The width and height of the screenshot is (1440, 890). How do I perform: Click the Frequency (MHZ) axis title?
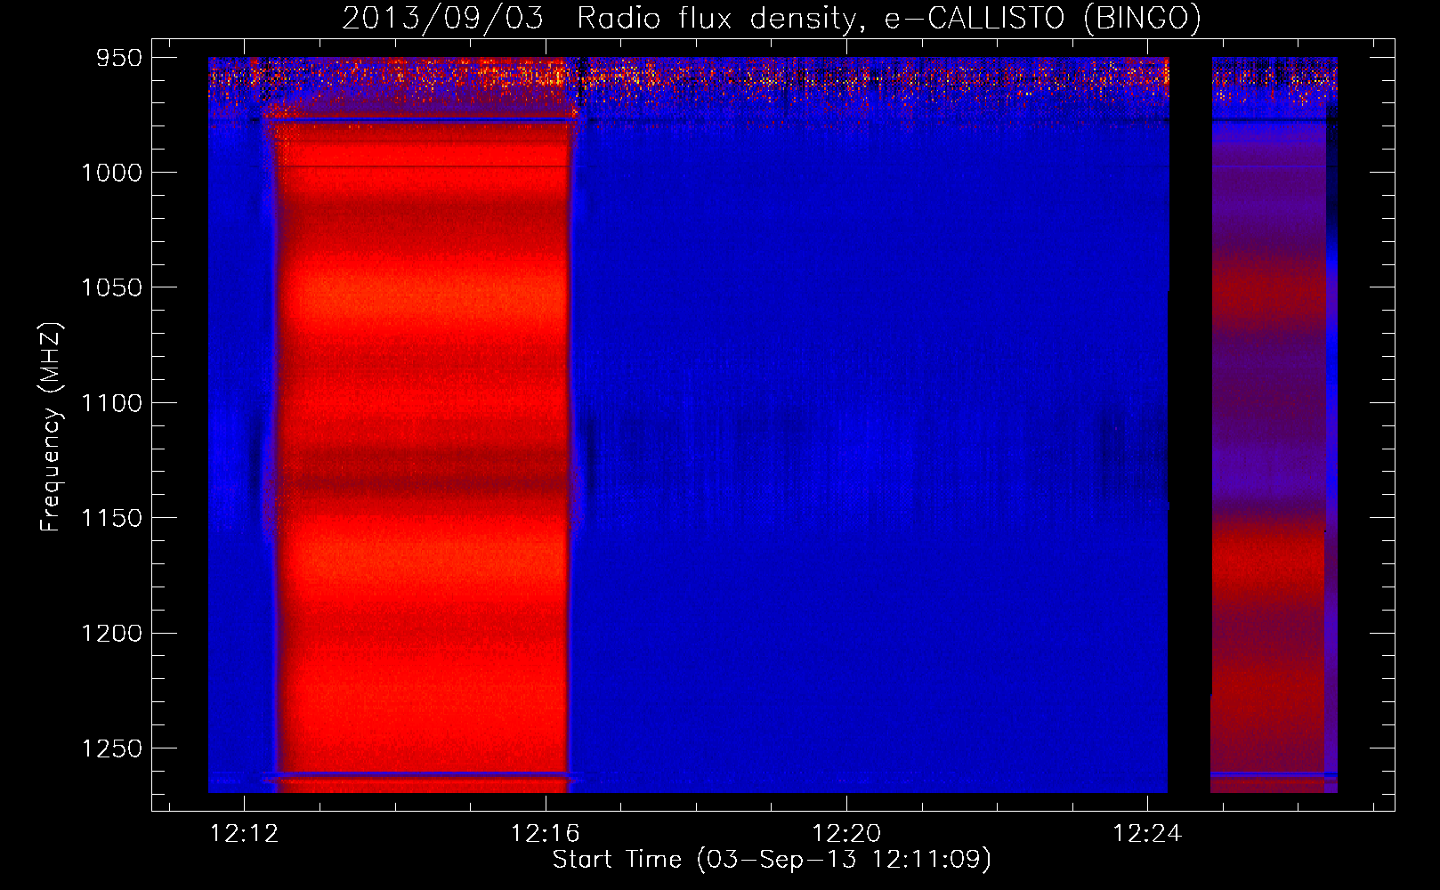point(52,426)
